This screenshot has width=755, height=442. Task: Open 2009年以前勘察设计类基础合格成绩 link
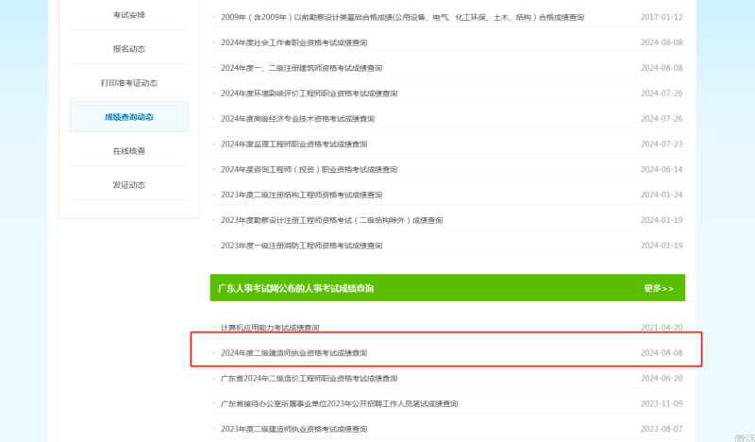click(x=402, y=18)
